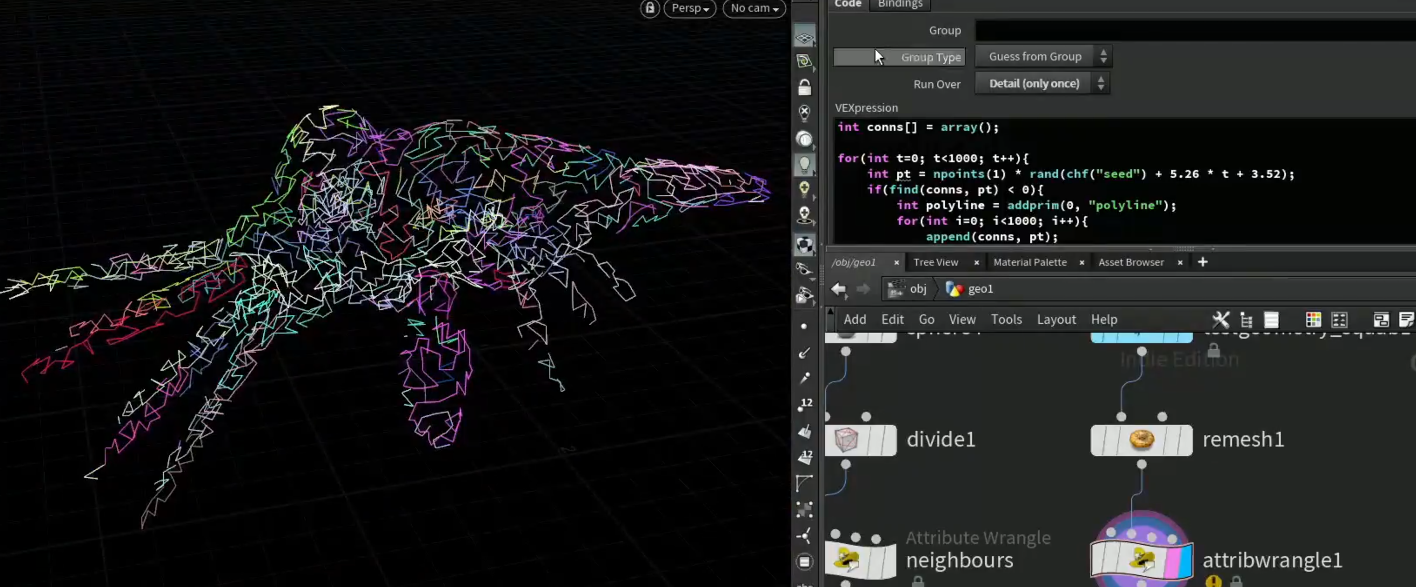
Task: Show the tree view hierarchy icon
Action: pos(1246,319)
